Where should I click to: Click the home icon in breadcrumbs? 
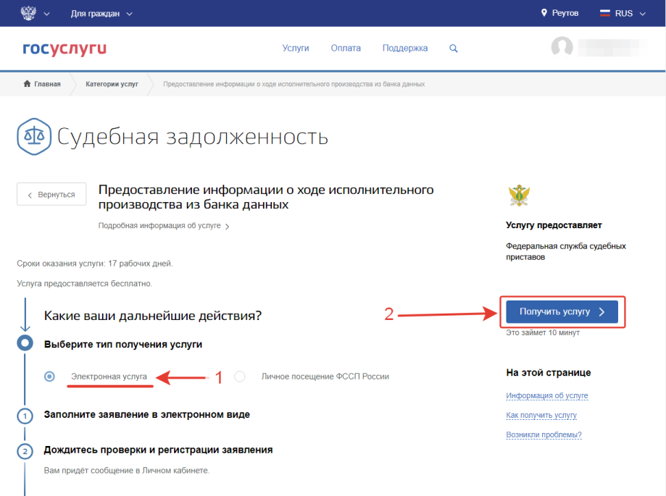click(28, 84)
